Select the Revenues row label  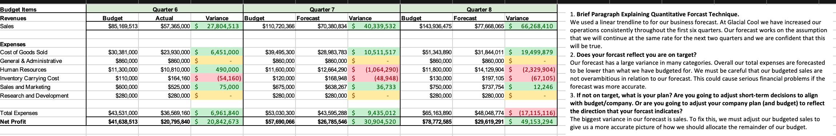(43, 18)
